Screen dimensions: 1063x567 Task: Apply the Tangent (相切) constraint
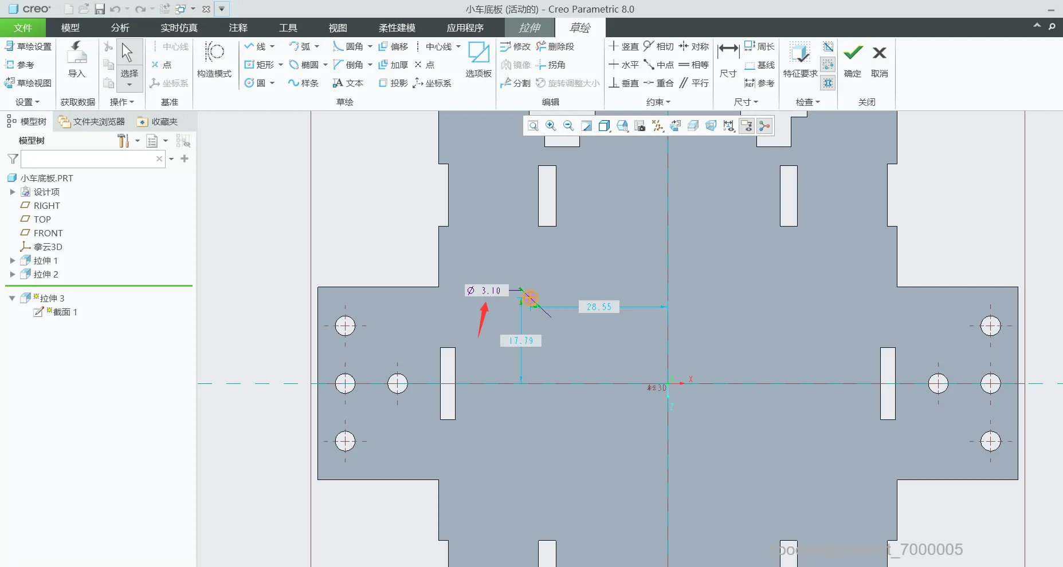[658, 46]
